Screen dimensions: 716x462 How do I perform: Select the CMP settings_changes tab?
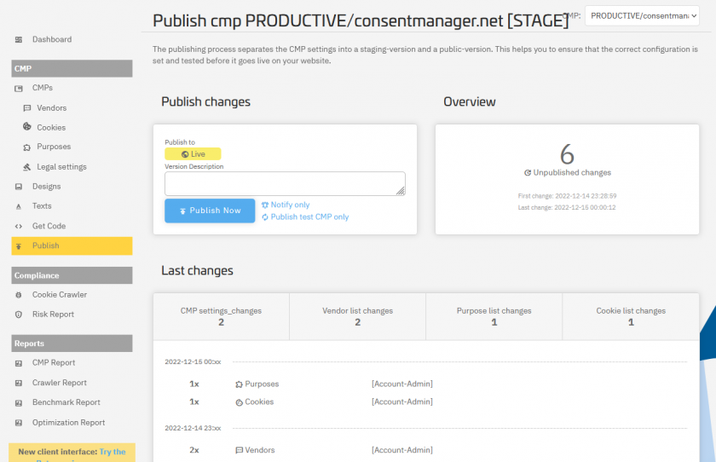(x=221, y=316)
